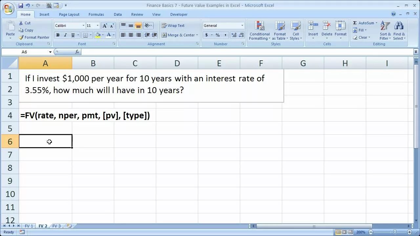Open Sort & Filter options
This screenshot has width=420, height=236.
(385, 31)
